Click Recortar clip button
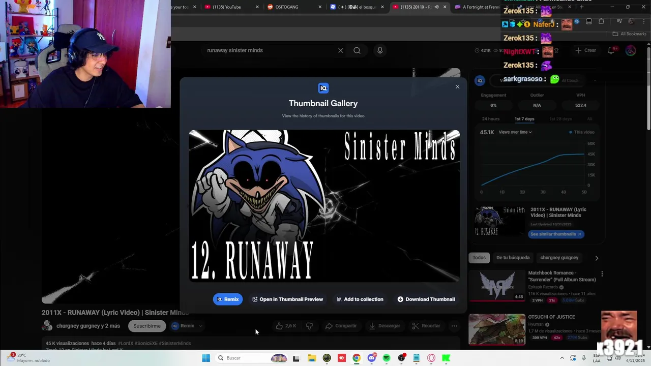The width and height of the screenshot is (651, 366). point(426,326)
